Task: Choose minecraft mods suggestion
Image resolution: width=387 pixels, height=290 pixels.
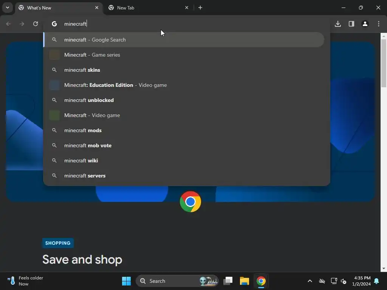Action: coord(184,130)
